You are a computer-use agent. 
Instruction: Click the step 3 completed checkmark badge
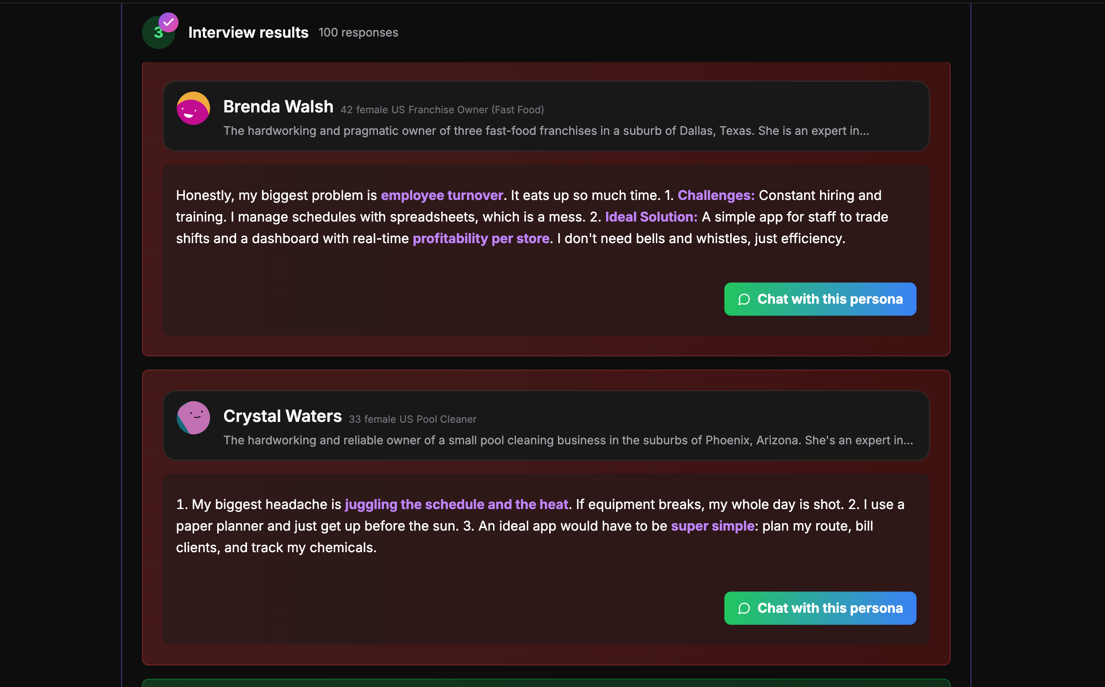[168, 22]
